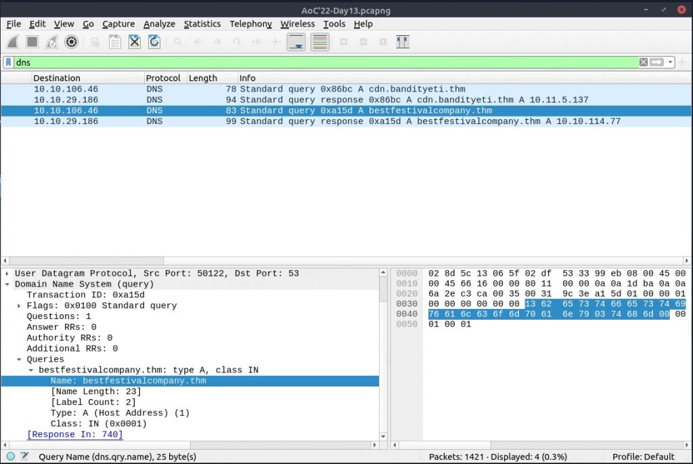Open capture file comment icon in status bar
The height and width of the screenshot is (464, 693).
[24, 457]
